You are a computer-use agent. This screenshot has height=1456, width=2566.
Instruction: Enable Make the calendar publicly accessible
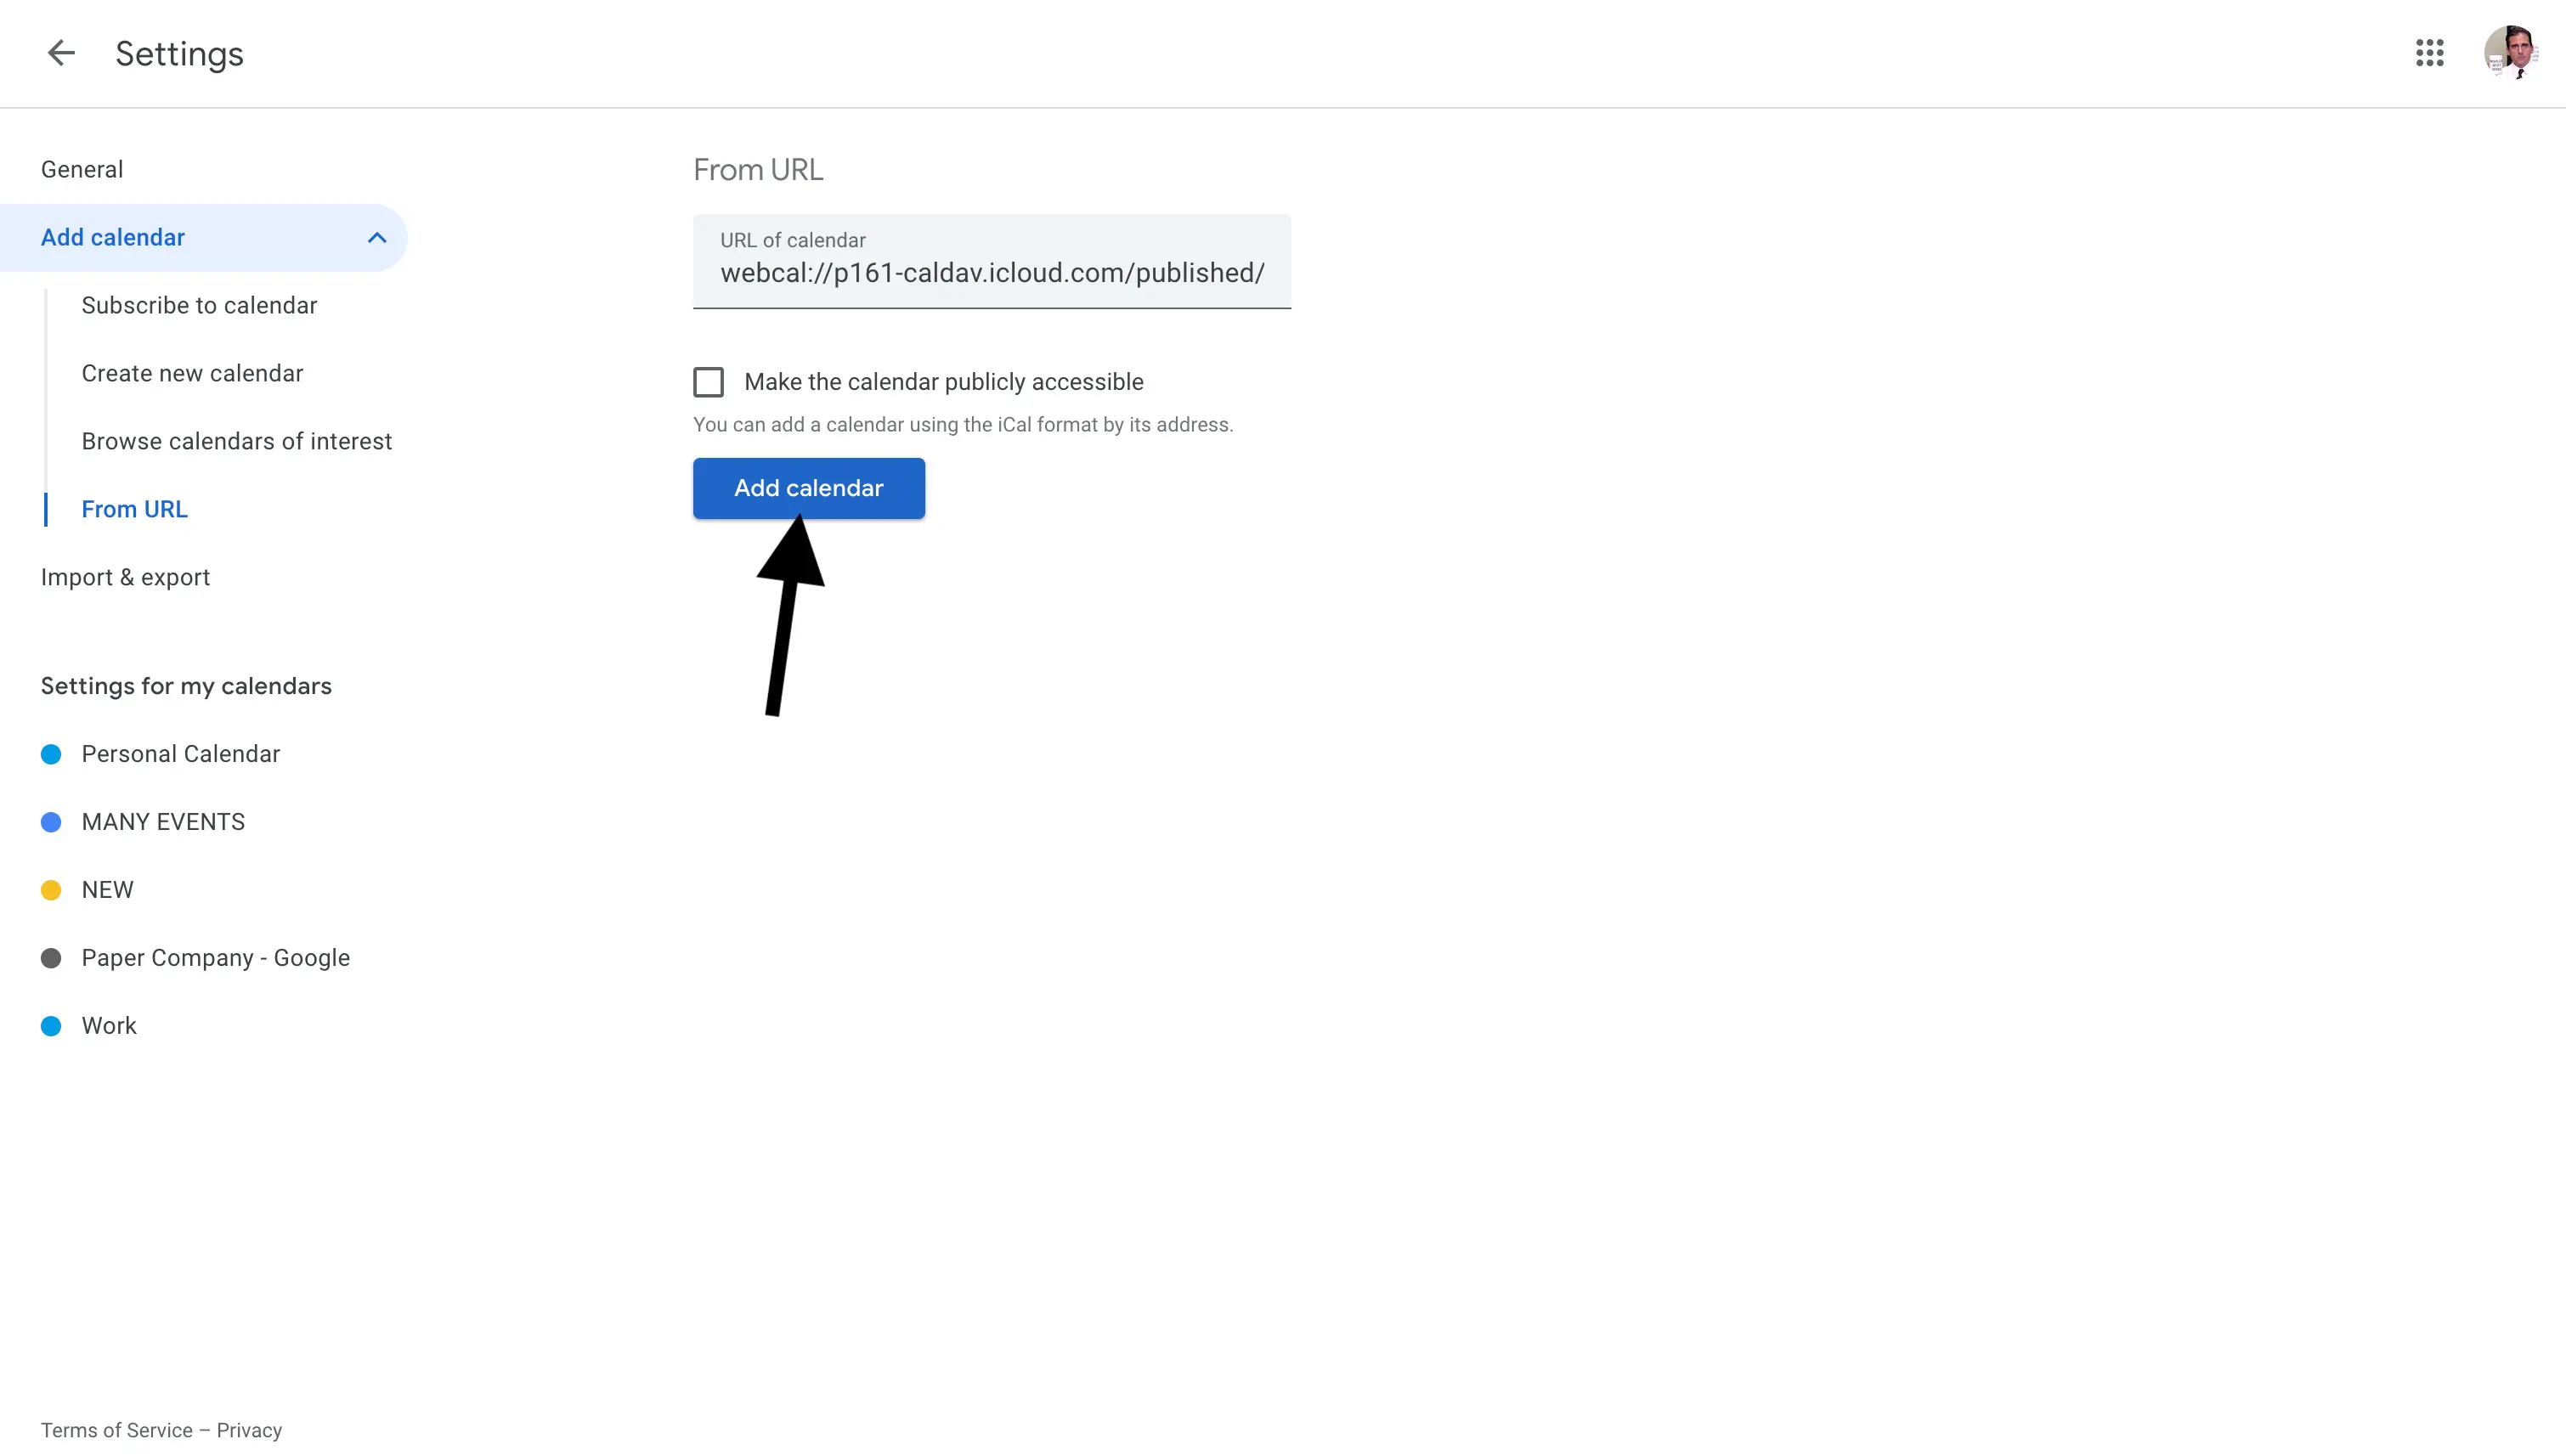(709, 381)
